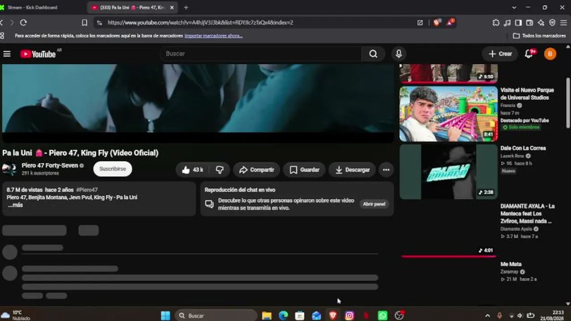
Task: Click the browser address bar URL
Action: [x=200, y=22]
